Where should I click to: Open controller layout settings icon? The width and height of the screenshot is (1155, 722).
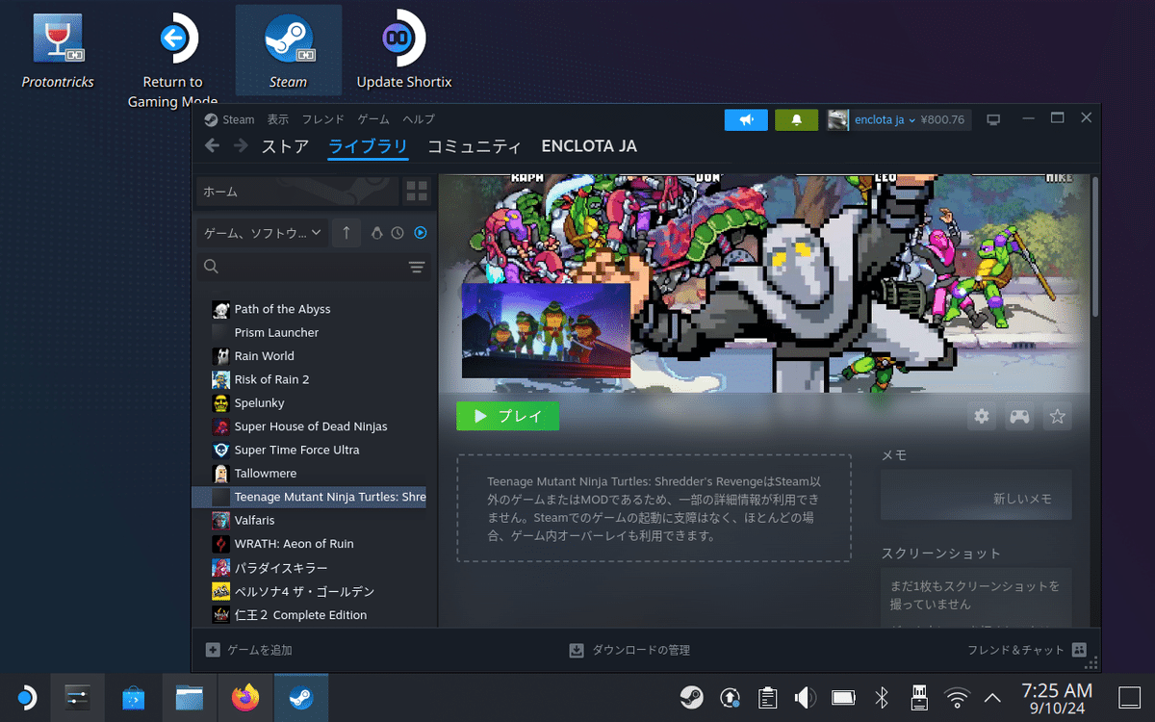click(x=1019, y=417)
